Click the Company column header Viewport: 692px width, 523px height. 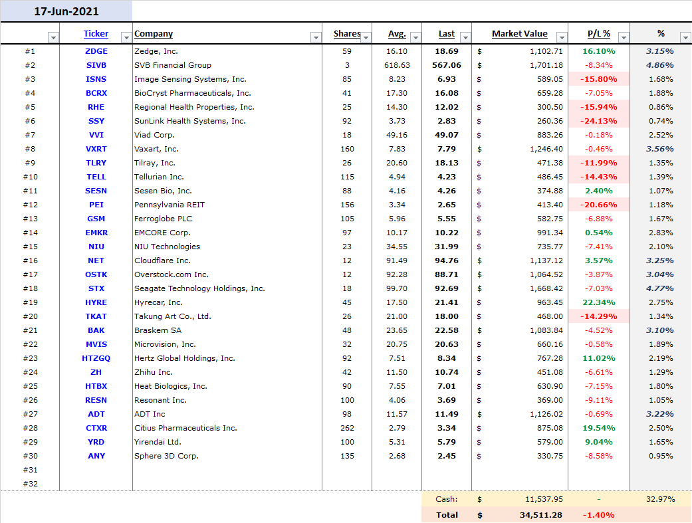(154, 33)
